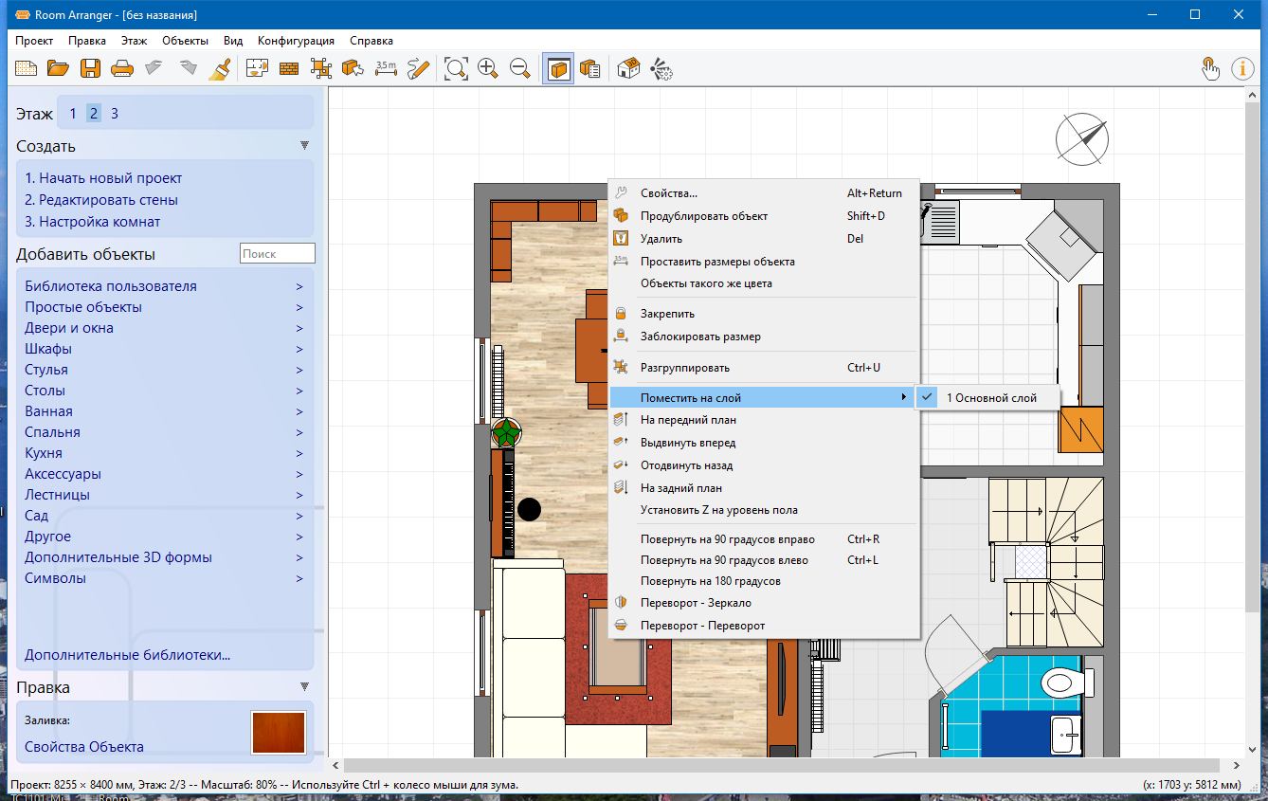The width and height of the screenshot is (1268, 801).
Task: Collapse the 'Создать' panel section arrow
Action: click(305, 146)
